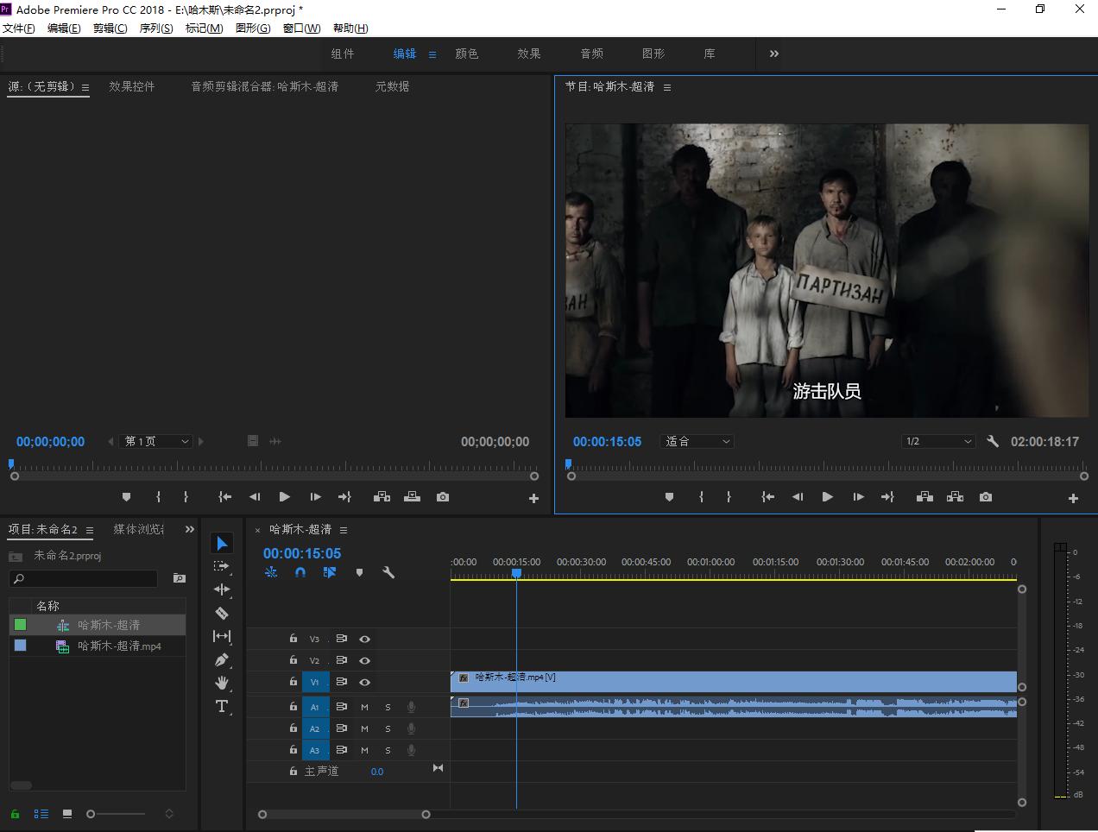Play the Program monitor video
This screenshot has height=832, width=1098.
827,497
